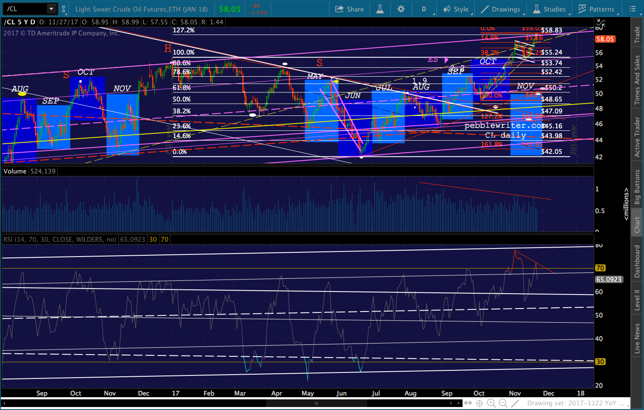Click the 38.2% white Fibonacci level label
The image size is (644, 410).
pos(181,111)
